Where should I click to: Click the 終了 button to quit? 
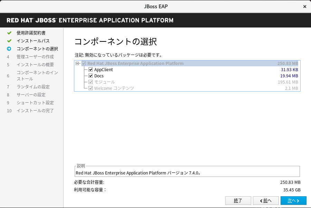[x=238, y=201]
